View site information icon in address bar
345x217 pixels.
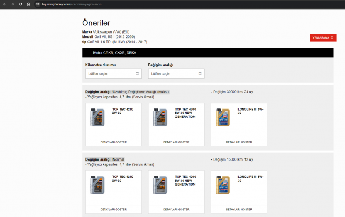(38, 4)
